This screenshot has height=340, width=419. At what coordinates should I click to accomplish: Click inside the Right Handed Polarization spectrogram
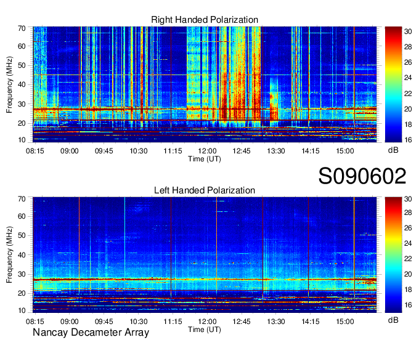tap(205, 84)
